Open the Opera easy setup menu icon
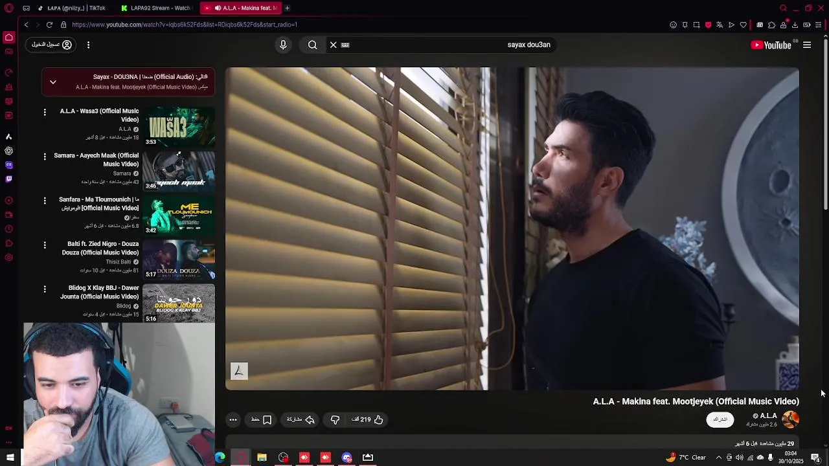This screenshot has width=829, height=466. 819,25
